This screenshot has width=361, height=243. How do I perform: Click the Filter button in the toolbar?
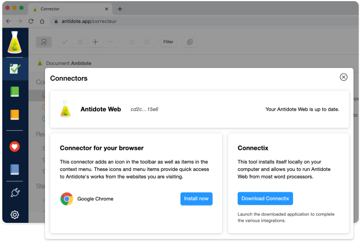point(168,42)
